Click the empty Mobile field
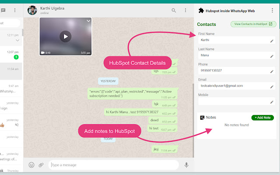 click(x=237, y=101)
